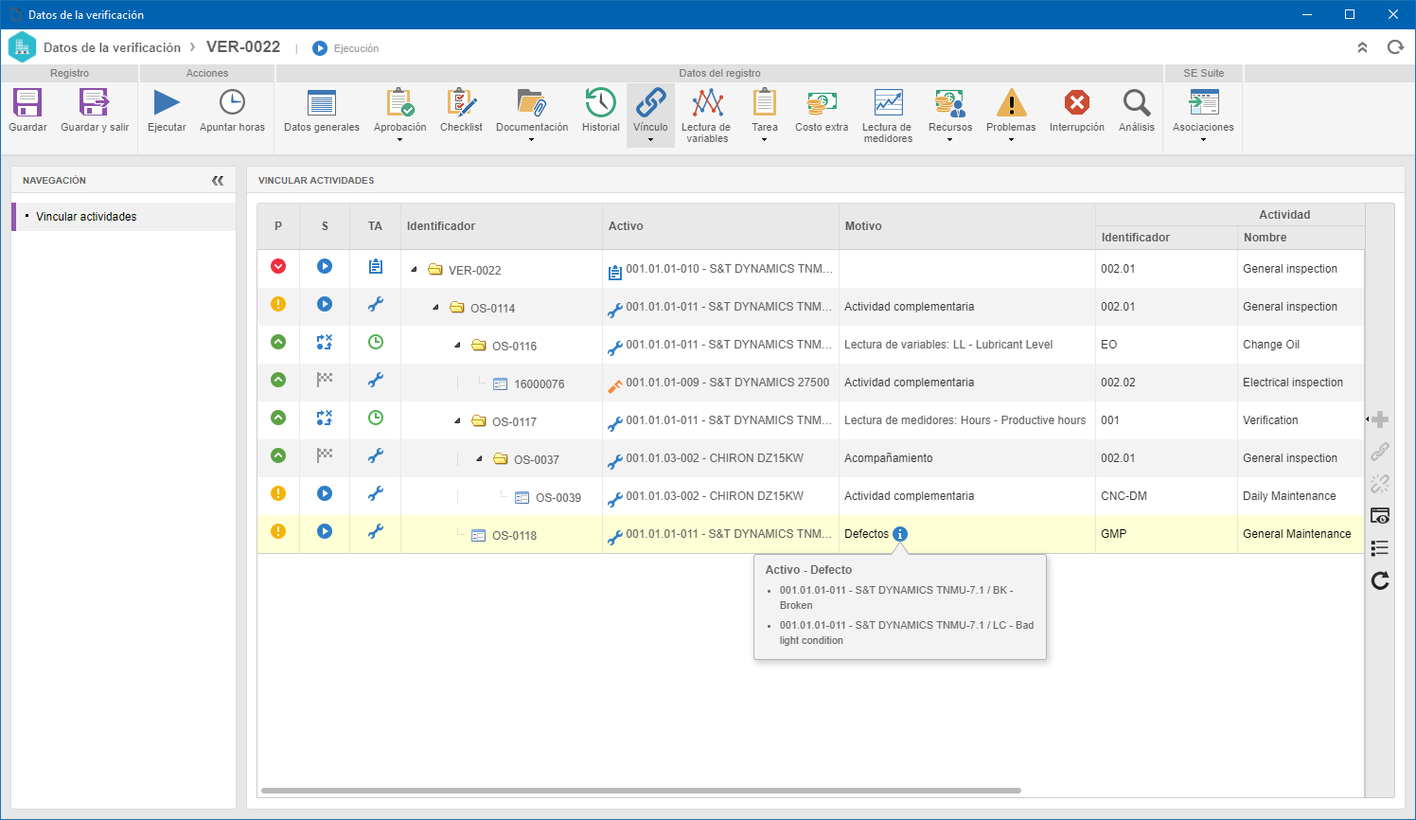Collapse the VER-0022 tree node
The width and height of the screenshot is (1416, 820).
tap(414, 270)
